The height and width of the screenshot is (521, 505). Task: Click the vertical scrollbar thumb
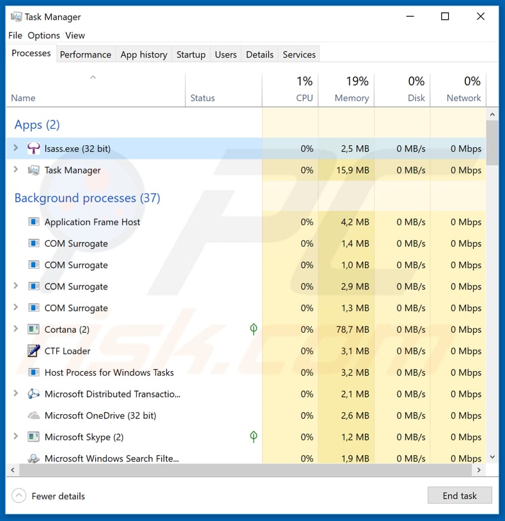(x=492, y=143)
